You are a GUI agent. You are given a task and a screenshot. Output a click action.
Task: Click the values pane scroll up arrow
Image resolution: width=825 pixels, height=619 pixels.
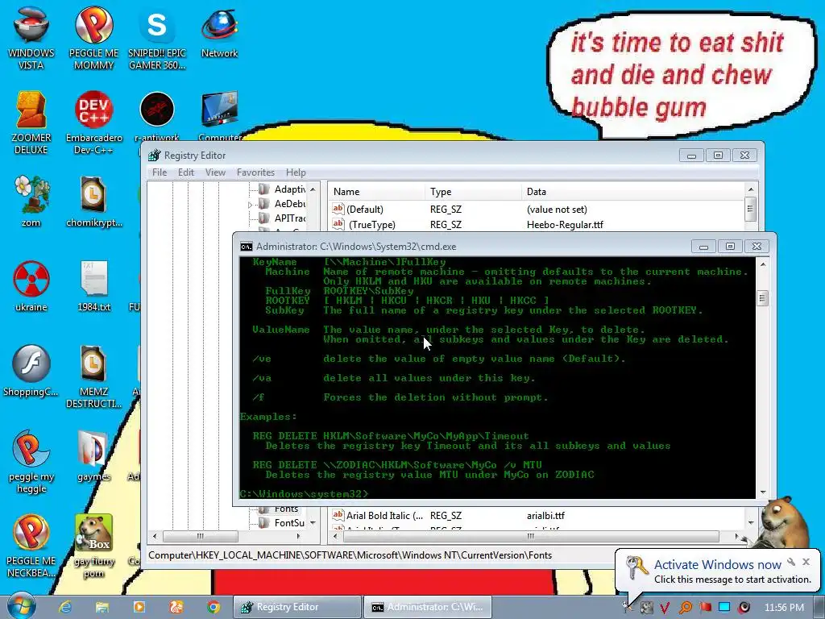click(751, 189)
